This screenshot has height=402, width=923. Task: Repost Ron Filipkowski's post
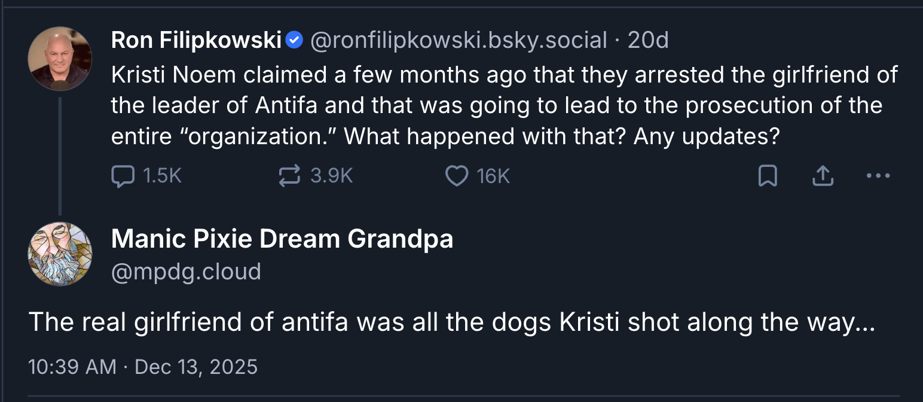290,176
